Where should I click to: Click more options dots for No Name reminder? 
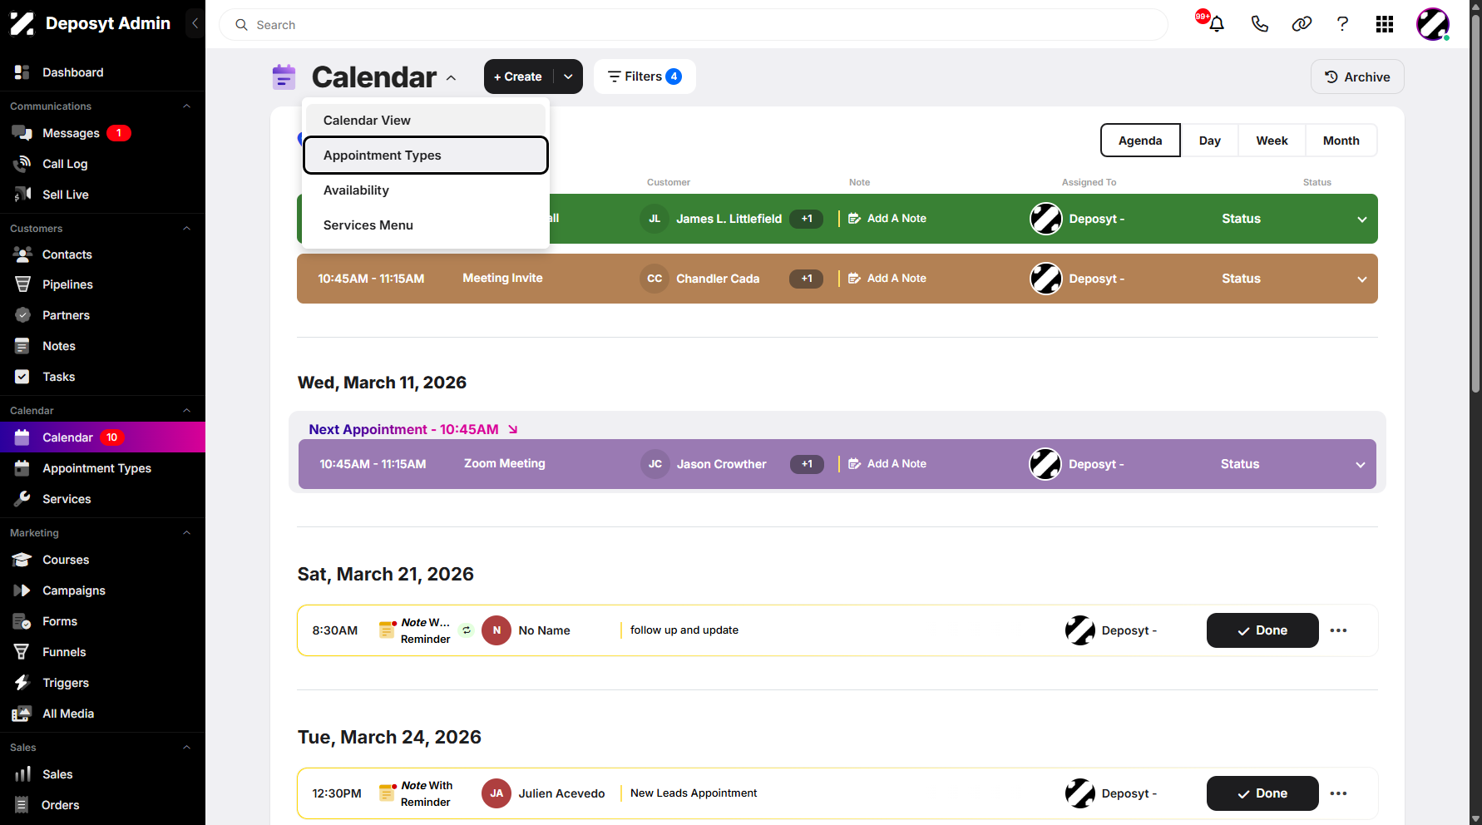(x=1338, y=630)
